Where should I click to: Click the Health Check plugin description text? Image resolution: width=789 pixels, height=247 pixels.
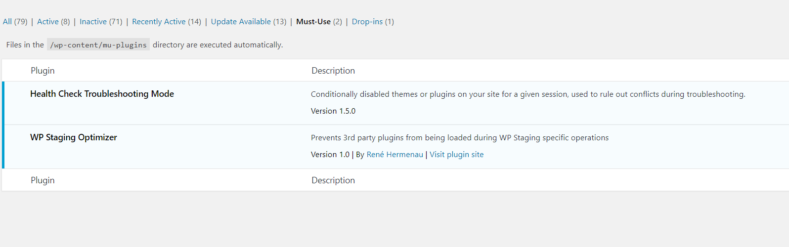coord(528,94)
